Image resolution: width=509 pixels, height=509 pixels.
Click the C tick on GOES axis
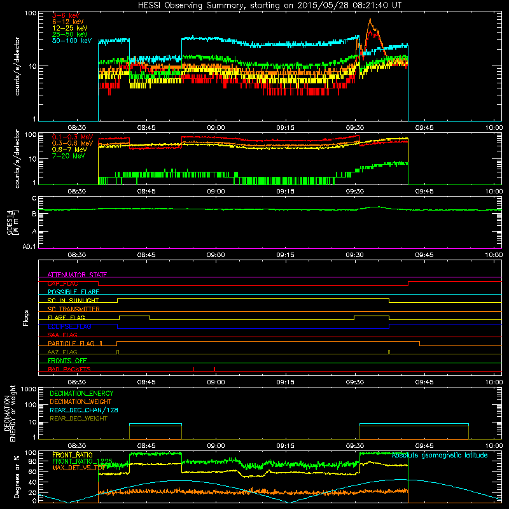[34, 199]
